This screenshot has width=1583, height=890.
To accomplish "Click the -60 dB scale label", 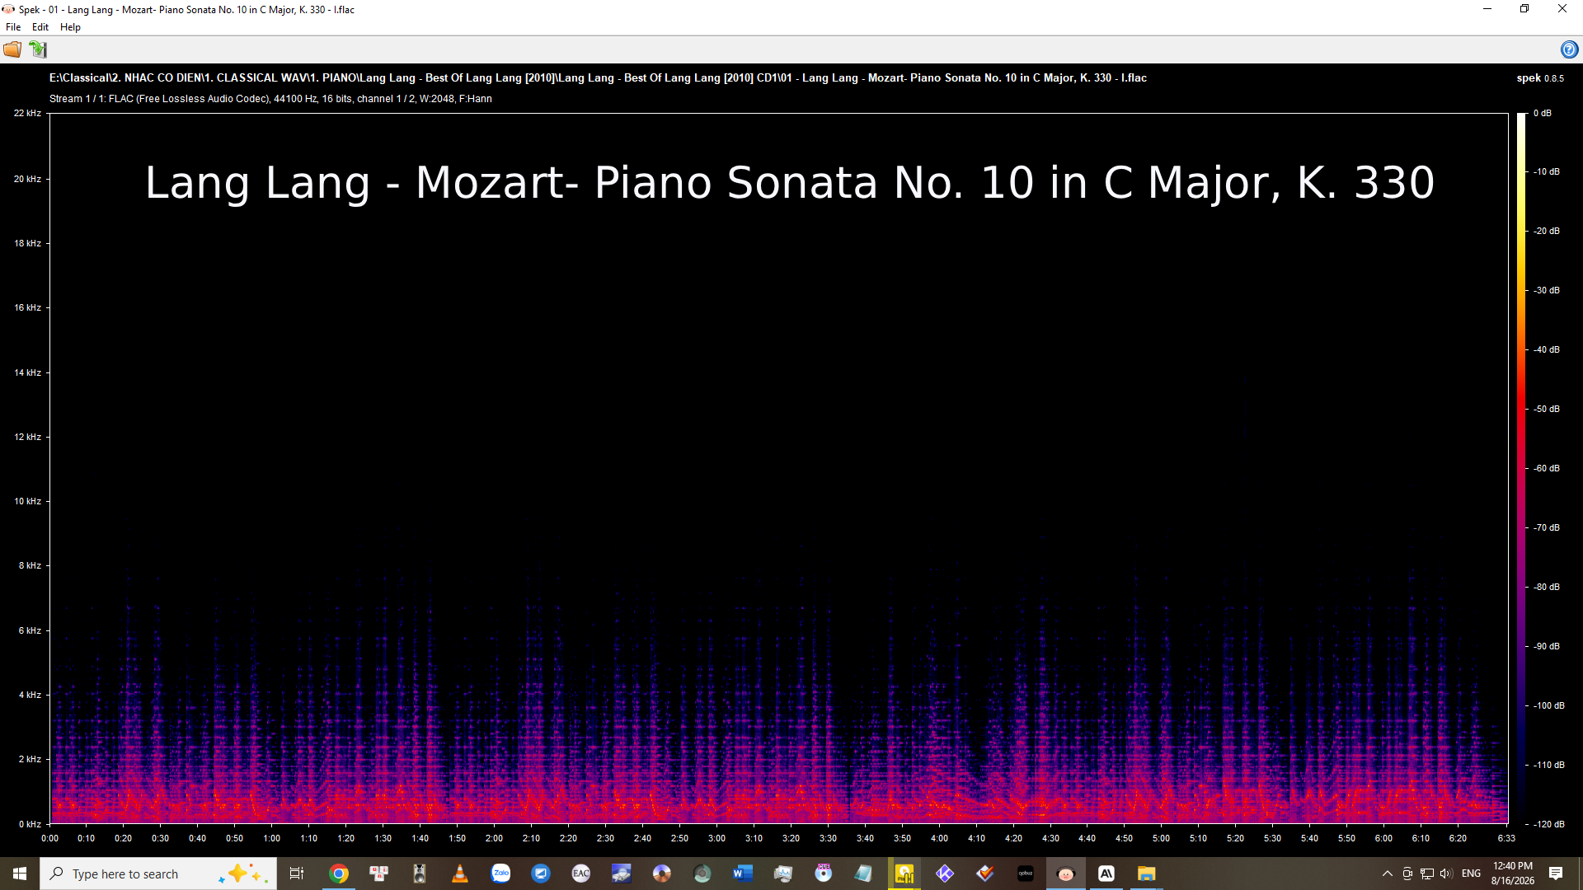I will pos(1547,468).
